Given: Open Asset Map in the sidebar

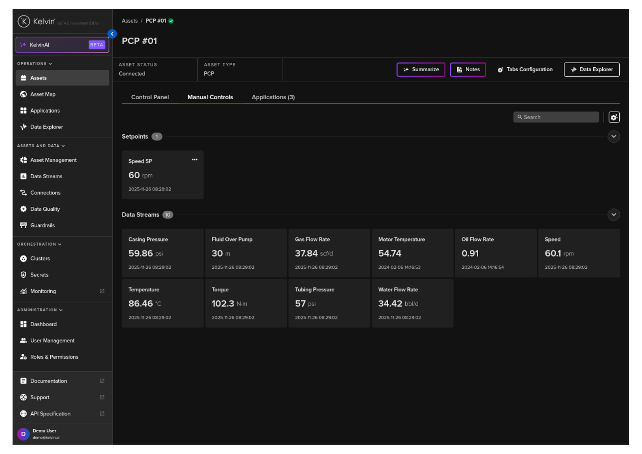Looking at the screenshot, I should [43, 94].
